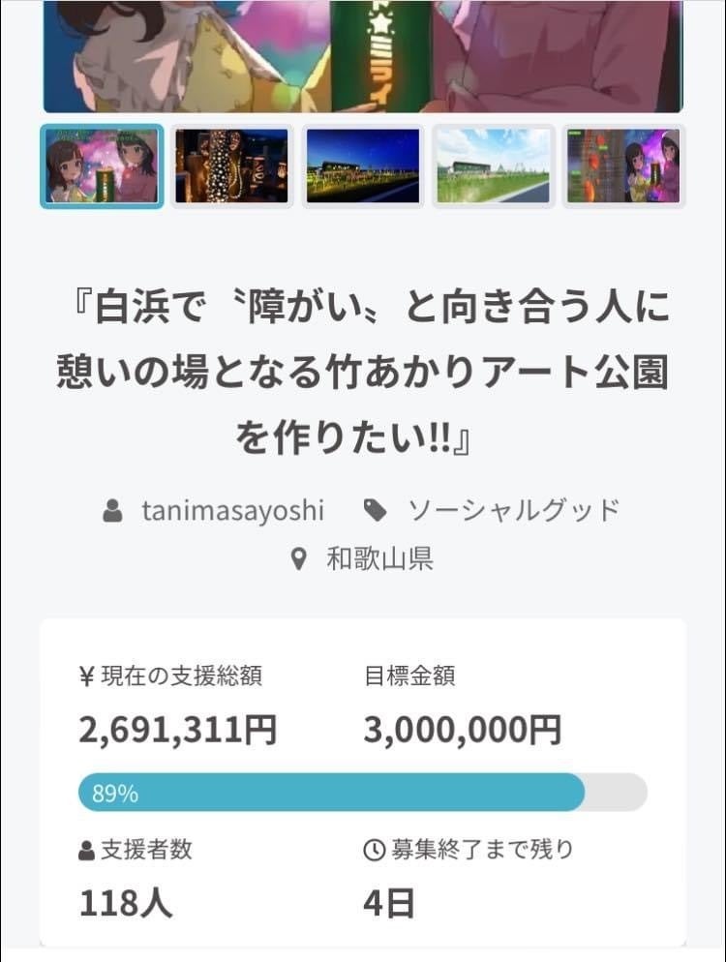View the daytime green park thumbnail
726x962 pixels.
point(494,165)
